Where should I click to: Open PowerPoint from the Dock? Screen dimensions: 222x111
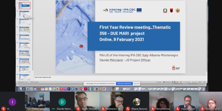[82, 89]
